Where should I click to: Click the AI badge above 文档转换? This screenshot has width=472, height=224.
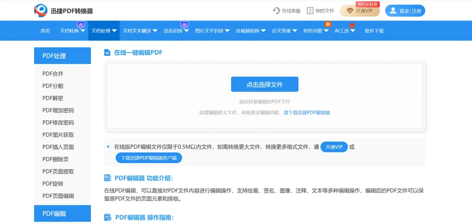[81, 24]
